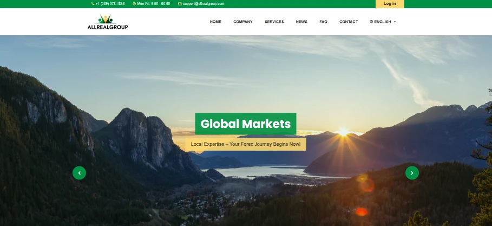Go to previous slide with left arrow
This screenshot has width=492, height=226.
(x=79, y=173)
